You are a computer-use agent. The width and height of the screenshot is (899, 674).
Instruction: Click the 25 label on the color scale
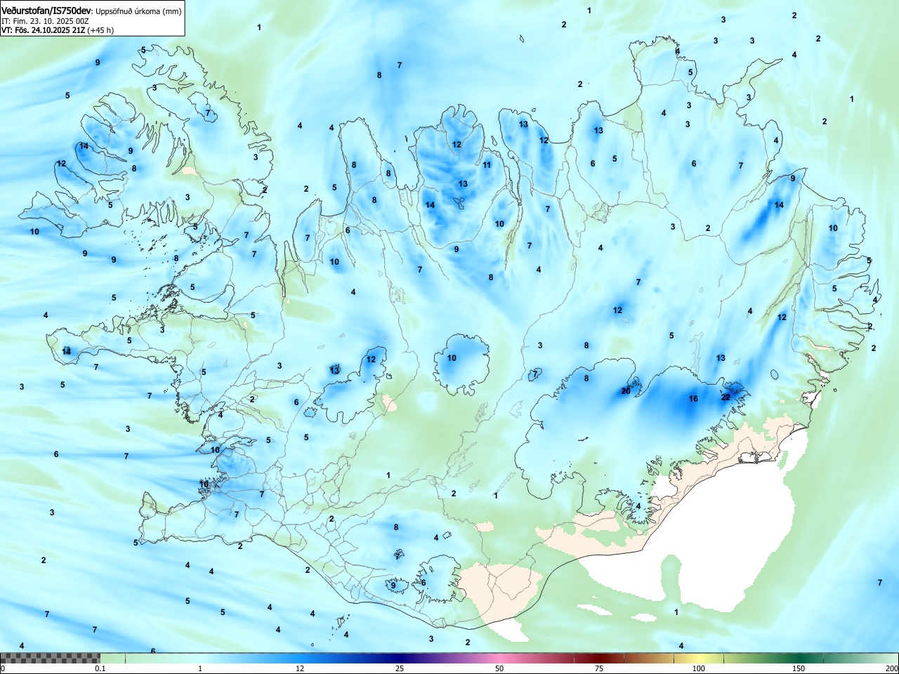[400, 668]
